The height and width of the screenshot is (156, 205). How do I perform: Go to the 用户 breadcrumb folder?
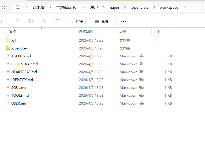click(94, 7)
